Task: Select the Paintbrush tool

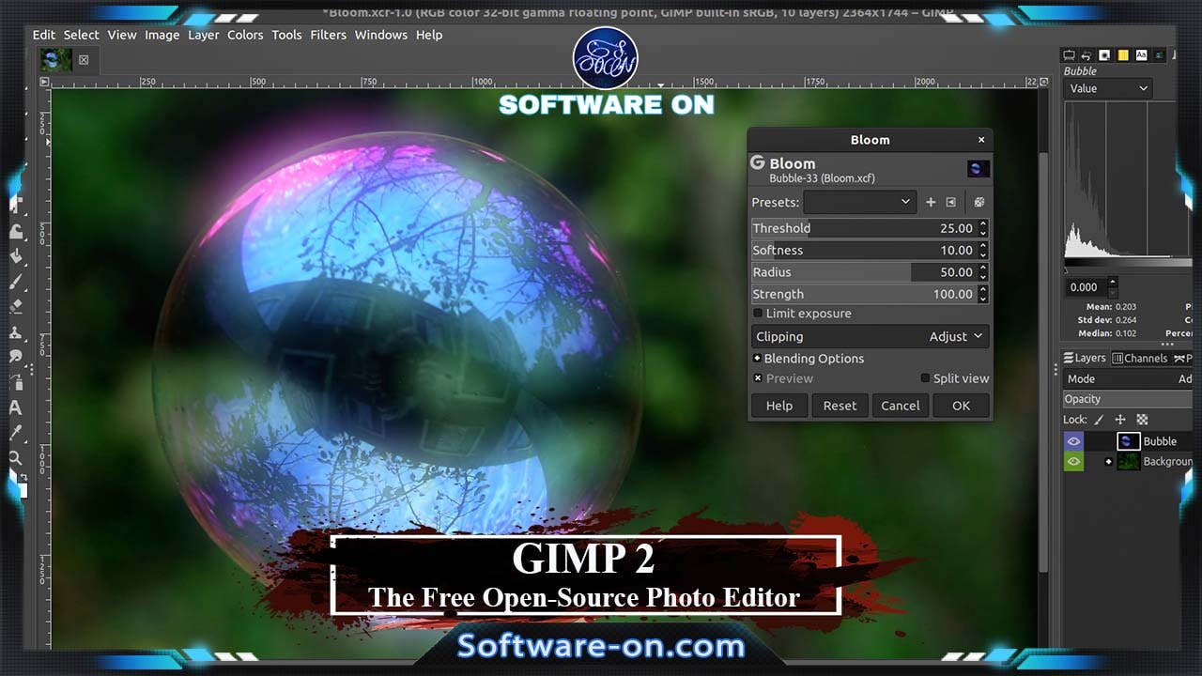Action: click(16, 281)
